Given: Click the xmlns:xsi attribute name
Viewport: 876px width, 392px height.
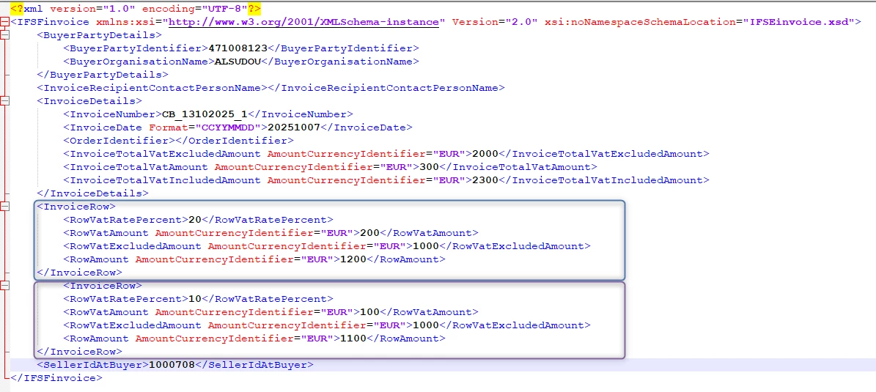Looking at the screenshot, I should click(x=125, y=22).
